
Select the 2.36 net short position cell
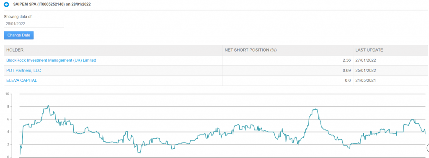tap(287, 60)
